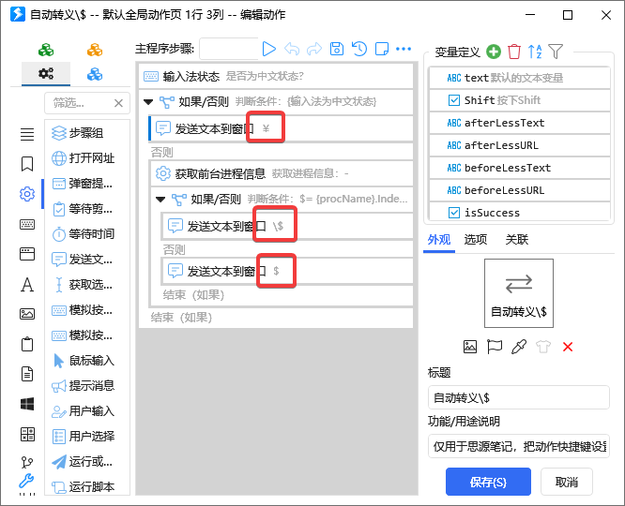The image size is (625, 506).
Task: Open text 'A' category in sidebar
Action: coord(27,284)
